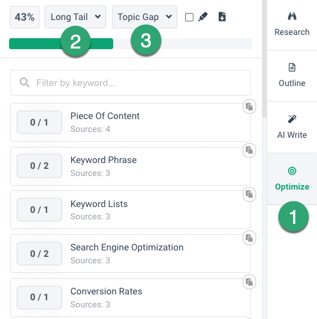The width and height of the screenshot is (317, 319).
Task: Click the green optimization progress bar
Action: 61,44
